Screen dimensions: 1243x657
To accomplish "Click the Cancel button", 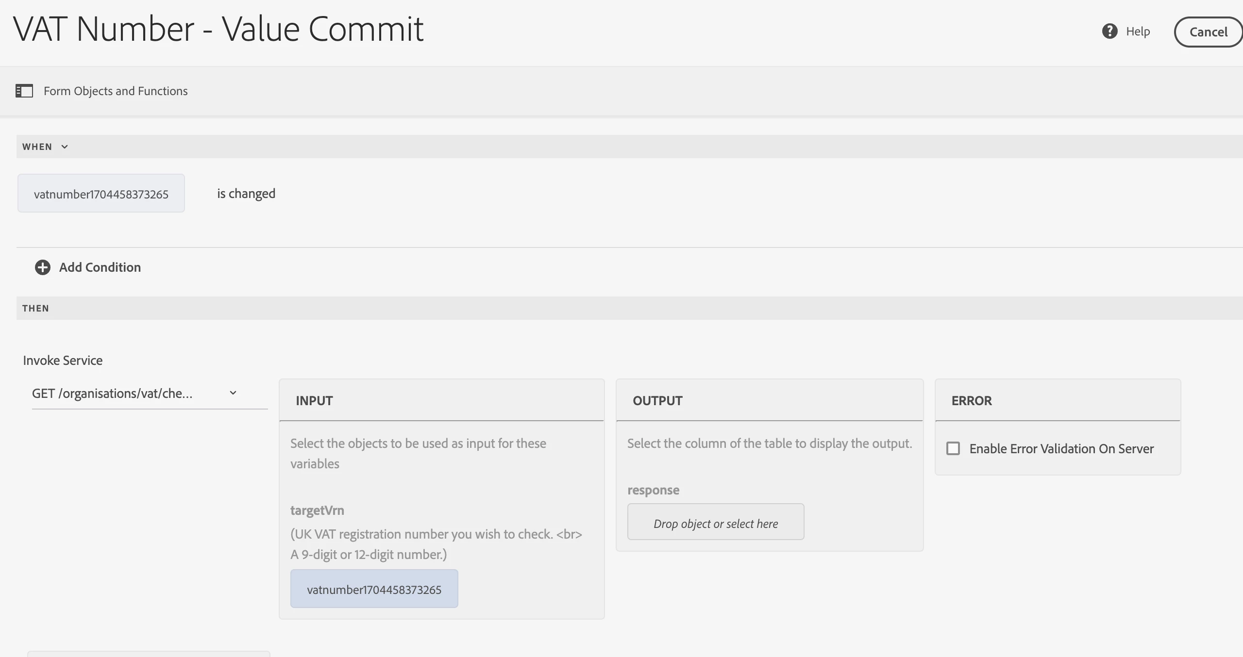I will tap(1208, 32).
